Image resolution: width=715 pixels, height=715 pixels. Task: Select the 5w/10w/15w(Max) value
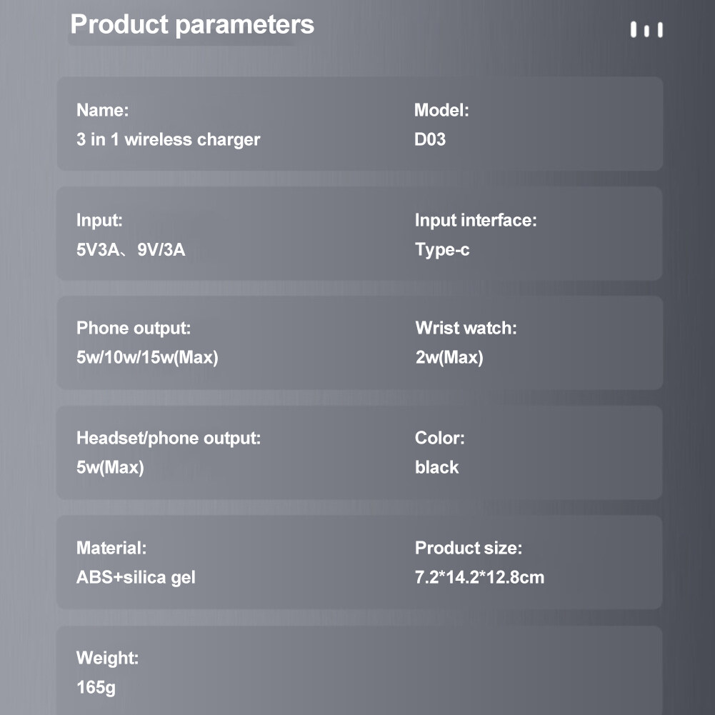coord(147,357)
